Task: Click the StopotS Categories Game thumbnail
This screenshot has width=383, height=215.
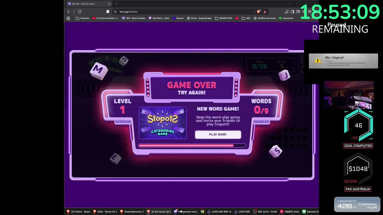Action: [x=162, y=123]
